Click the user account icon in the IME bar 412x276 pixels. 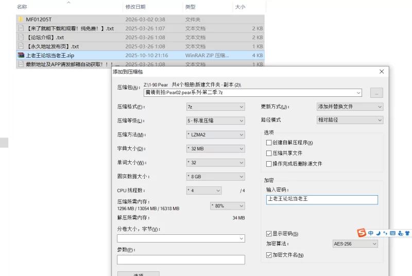click(x=401, y=233)
